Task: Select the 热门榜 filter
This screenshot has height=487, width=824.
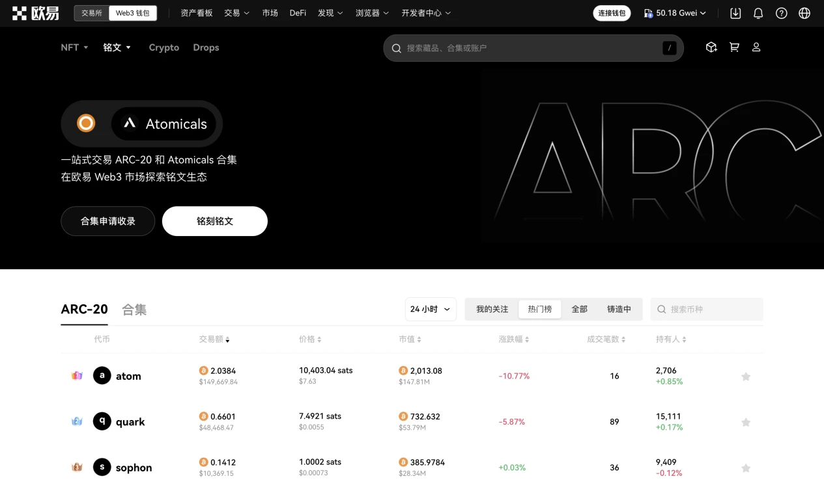Action: (540, 309)
